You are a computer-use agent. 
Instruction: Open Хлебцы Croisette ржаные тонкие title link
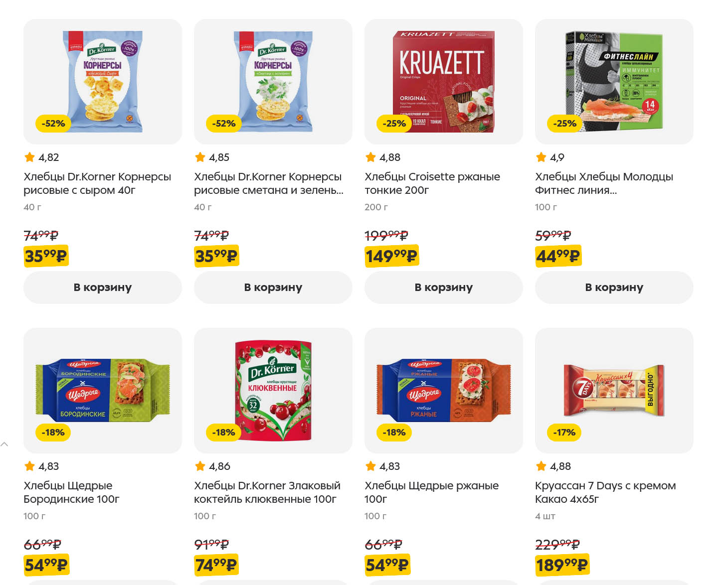click(432, 183)
